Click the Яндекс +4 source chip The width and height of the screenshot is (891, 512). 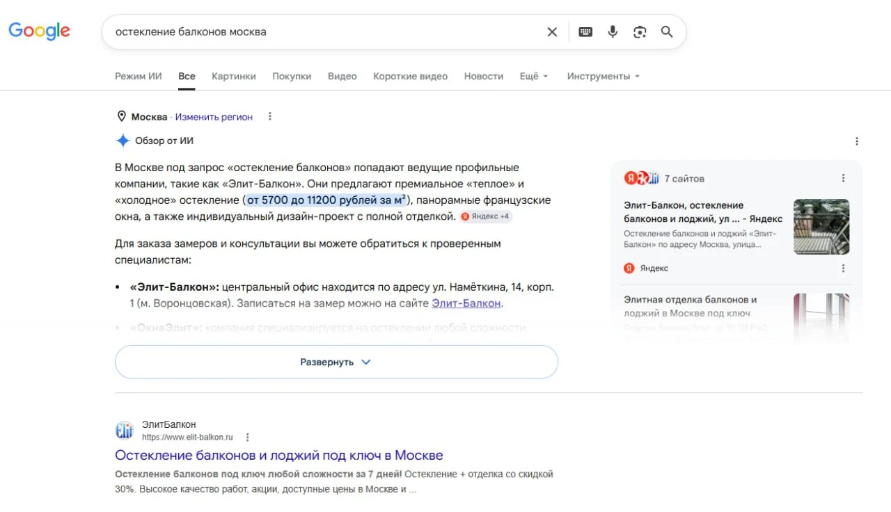pyautogui.click(x=485, y=216)
